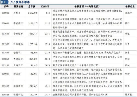Select 伯特利 recommendation reason about EPB
This screenshot has height=97, width=137.
click(87, 53)
